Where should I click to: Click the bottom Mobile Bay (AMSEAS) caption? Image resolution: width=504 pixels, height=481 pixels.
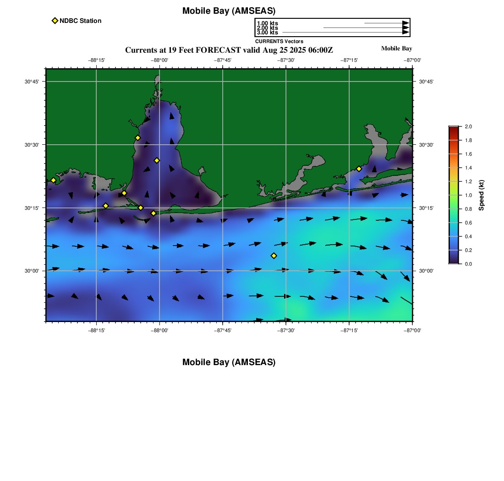point(229,362)
